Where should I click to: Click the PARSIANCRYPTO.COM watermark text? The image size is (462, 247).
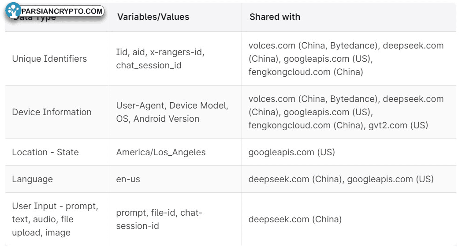pos(62,11)
